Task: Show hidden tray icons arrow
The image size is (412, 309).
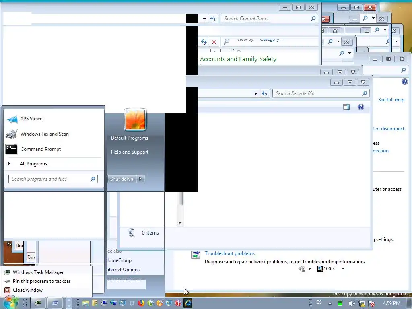Action: (330, 303)
